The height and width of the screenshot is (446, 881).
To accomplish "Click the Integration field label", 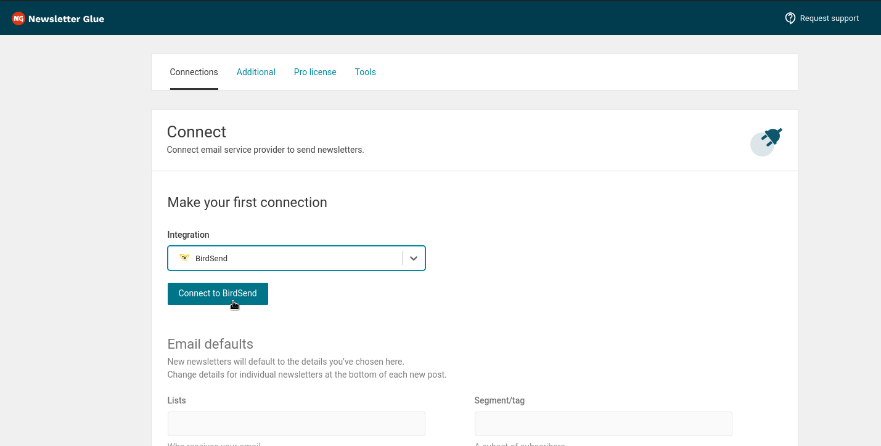I will click(x=189, y=235).
